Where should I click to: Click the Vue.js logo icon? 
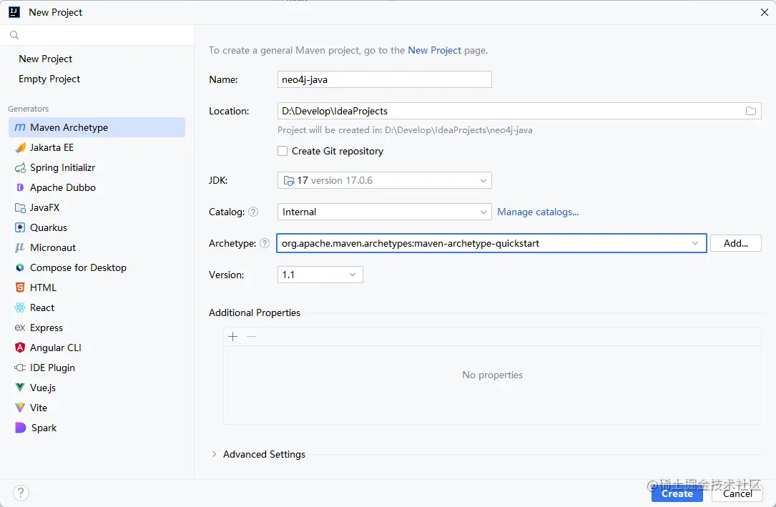(19, 388)
